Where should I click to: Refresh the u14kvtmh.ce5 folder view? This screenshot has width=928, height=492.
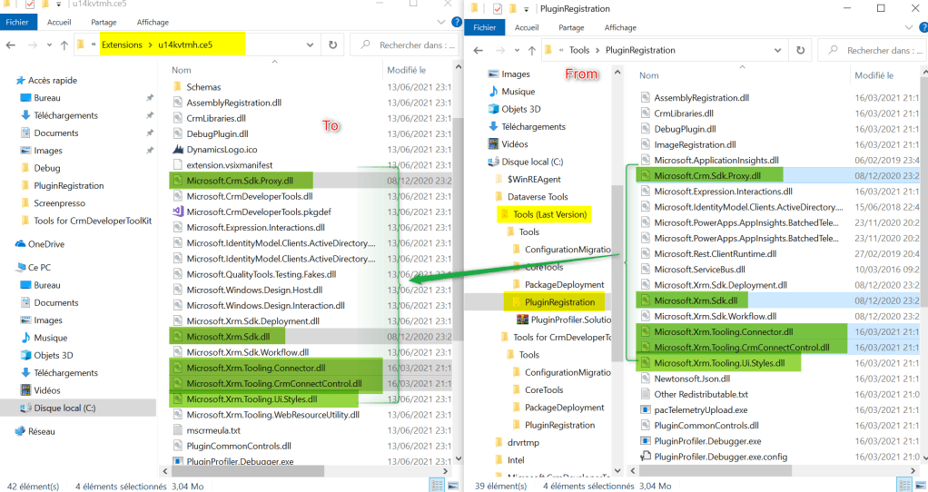[x=332, y=44]
